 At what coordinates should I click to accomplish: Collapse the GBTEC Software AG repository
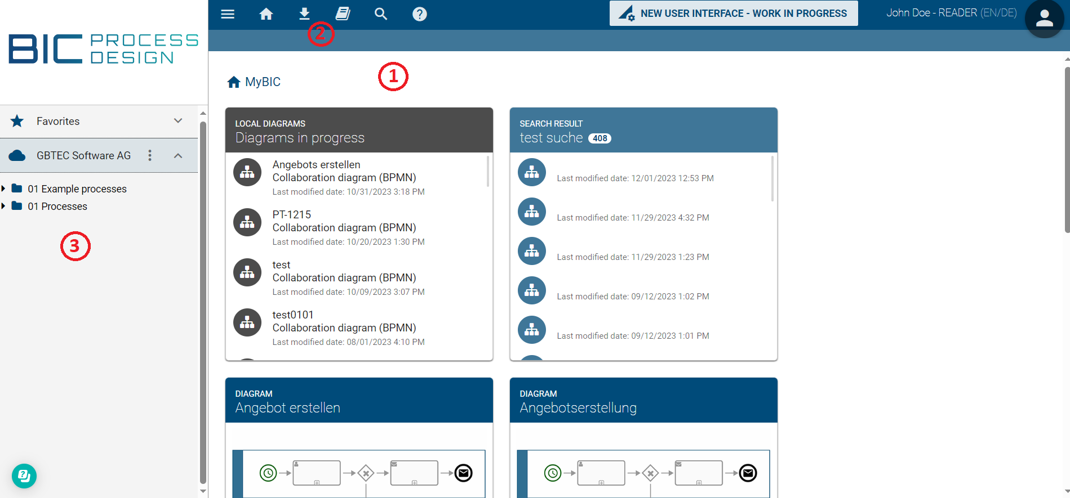tap(178, 155)
